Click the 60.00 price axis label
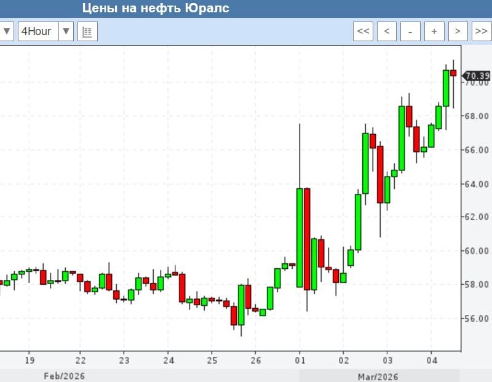Viewport: 492px width, 382px height. click(x=477, y=251)
